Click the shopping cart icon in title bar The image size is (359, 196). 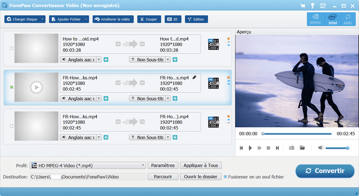point(303,6)
